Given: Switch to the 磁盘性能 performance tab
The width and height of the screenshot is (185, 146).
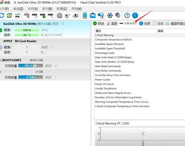Looking at the screenshot, I should [175, 23].
